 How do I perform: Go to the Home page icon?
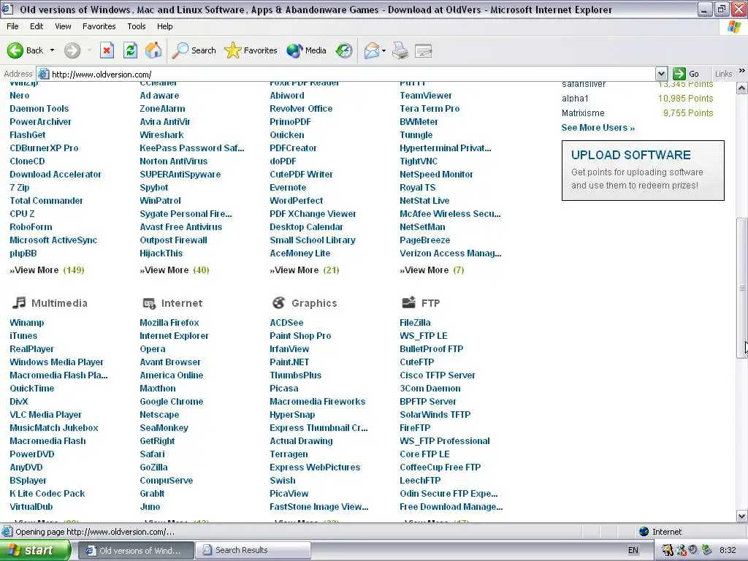coord(153,50)
